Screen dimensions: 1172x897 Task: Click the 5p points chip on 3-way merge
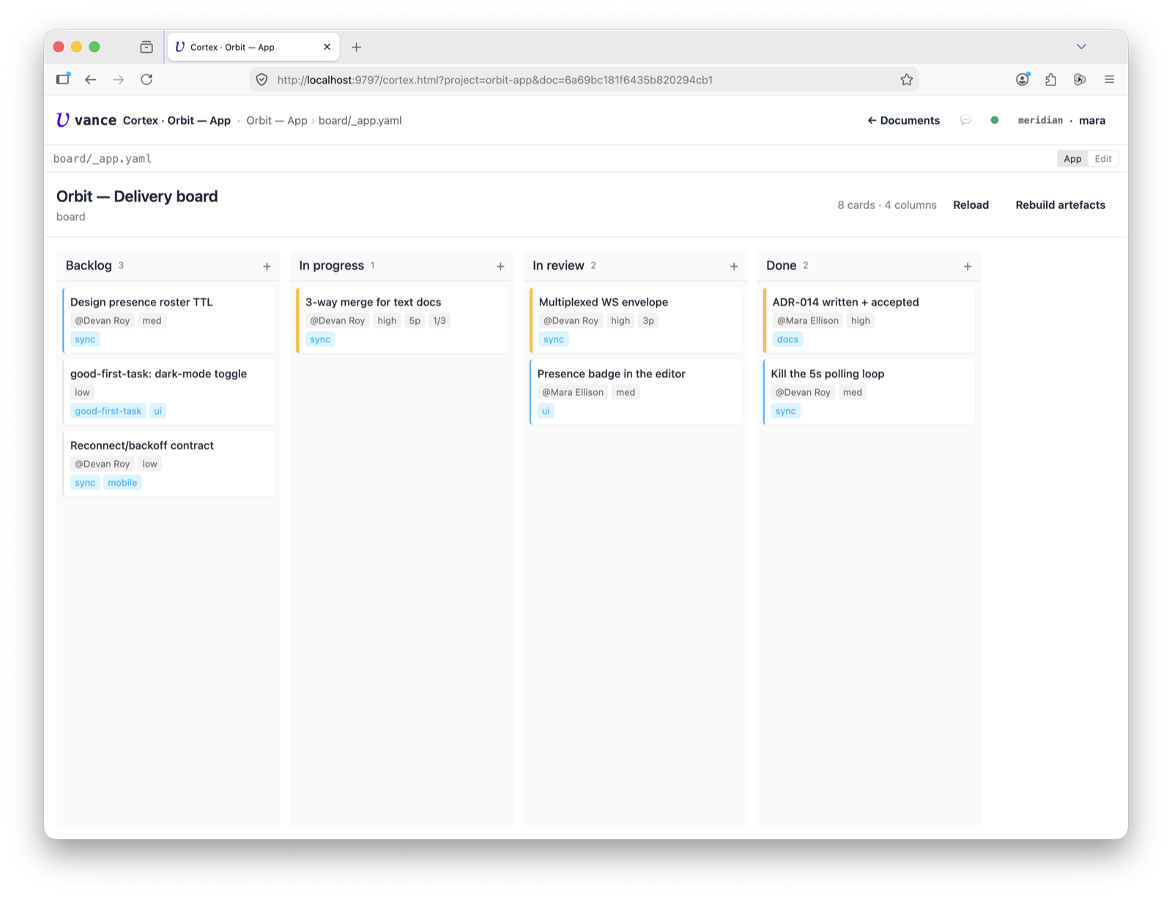click(x=415, y=320)
